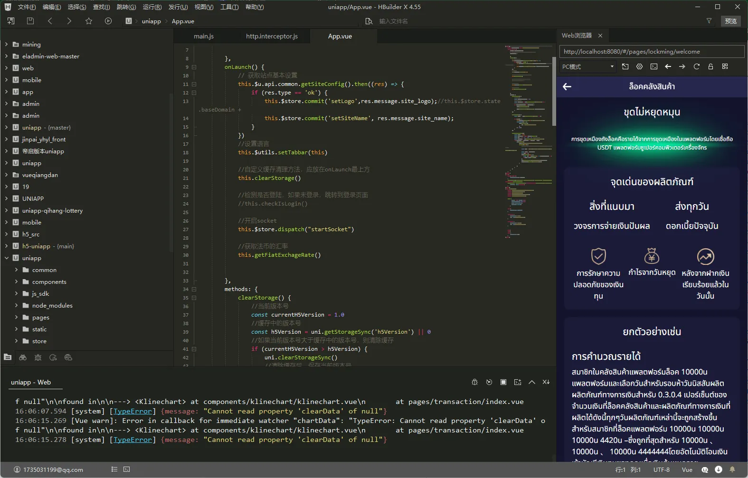The width and height of the screenshot is (748, 478).
Task: Toggle code fold at the clearStorage method
Action: coord(194,298)
